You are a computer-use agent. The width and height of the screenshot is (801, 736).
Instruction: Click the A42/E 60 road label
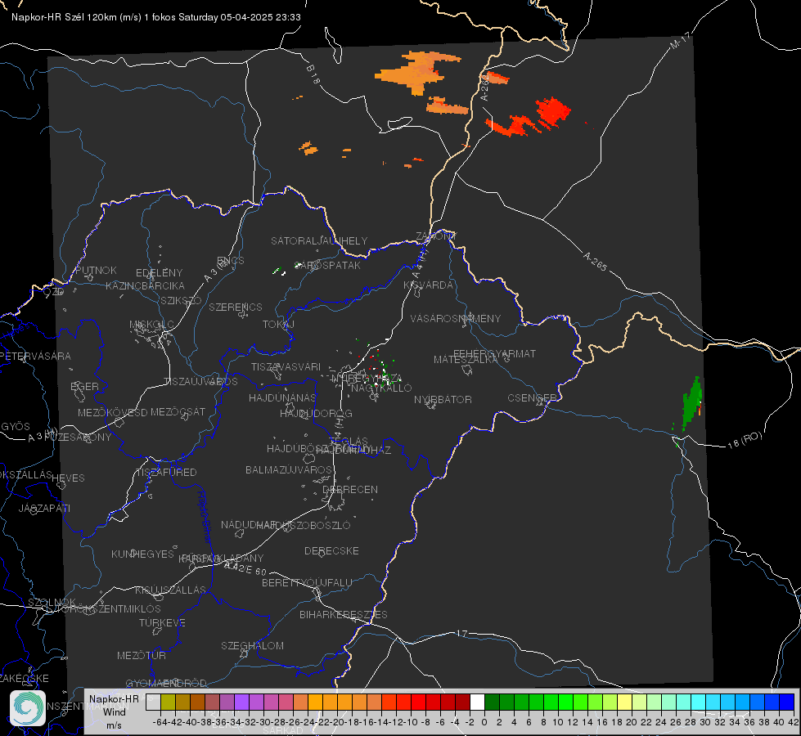245,568
